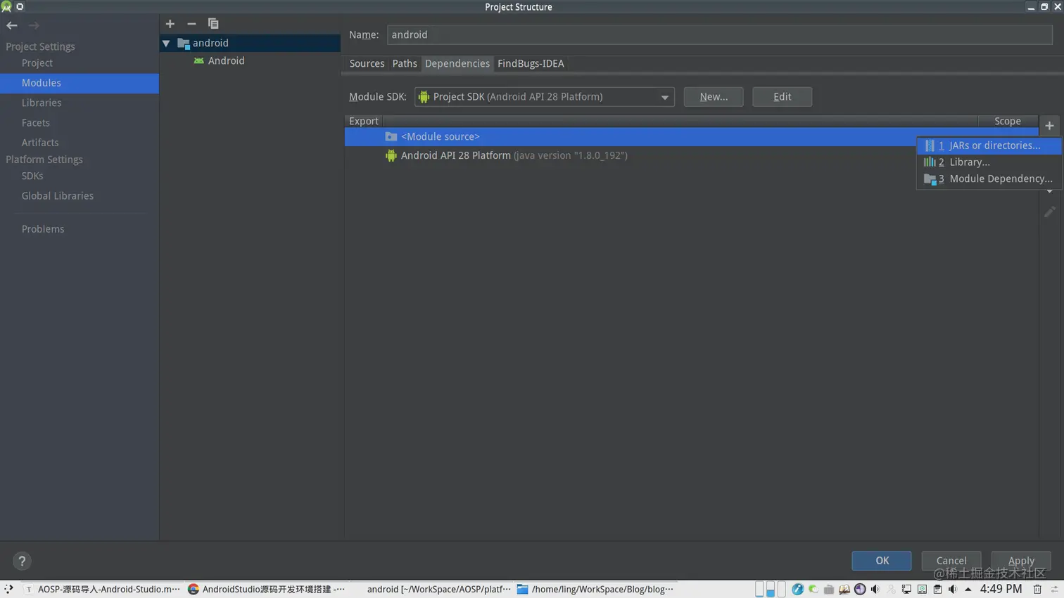Click the purple clock tray icon
The height and width of the screenshot is (598, 1064).
pos(860,590)
